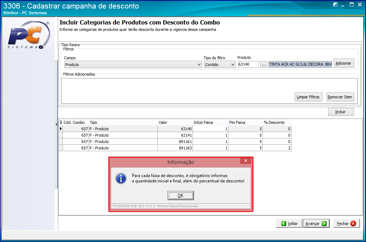The width and height of the screenshot is (366, 242).
Task: Click the TINTA ACR product description field
Action: click(300, 65)
